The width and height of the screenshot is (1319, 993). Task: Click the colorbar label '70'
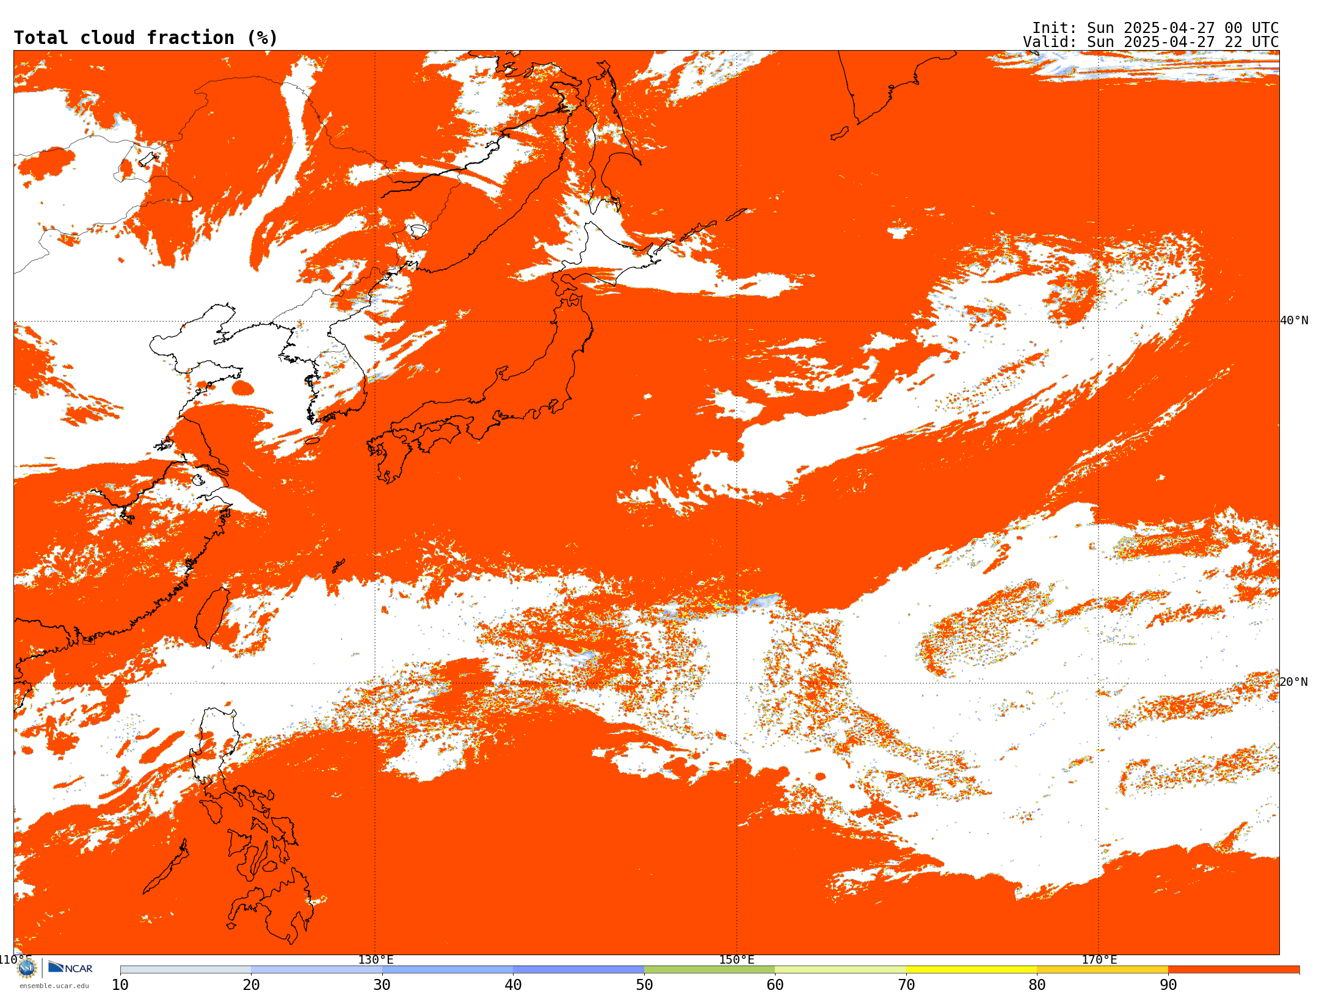click(906, 984)
